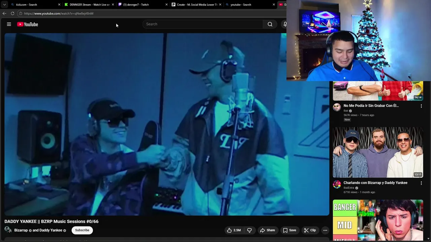The height and width of the screenshot is (242, 431).
Task: Open the Bizarrap channel name link
Action: [x=21, y=230]
